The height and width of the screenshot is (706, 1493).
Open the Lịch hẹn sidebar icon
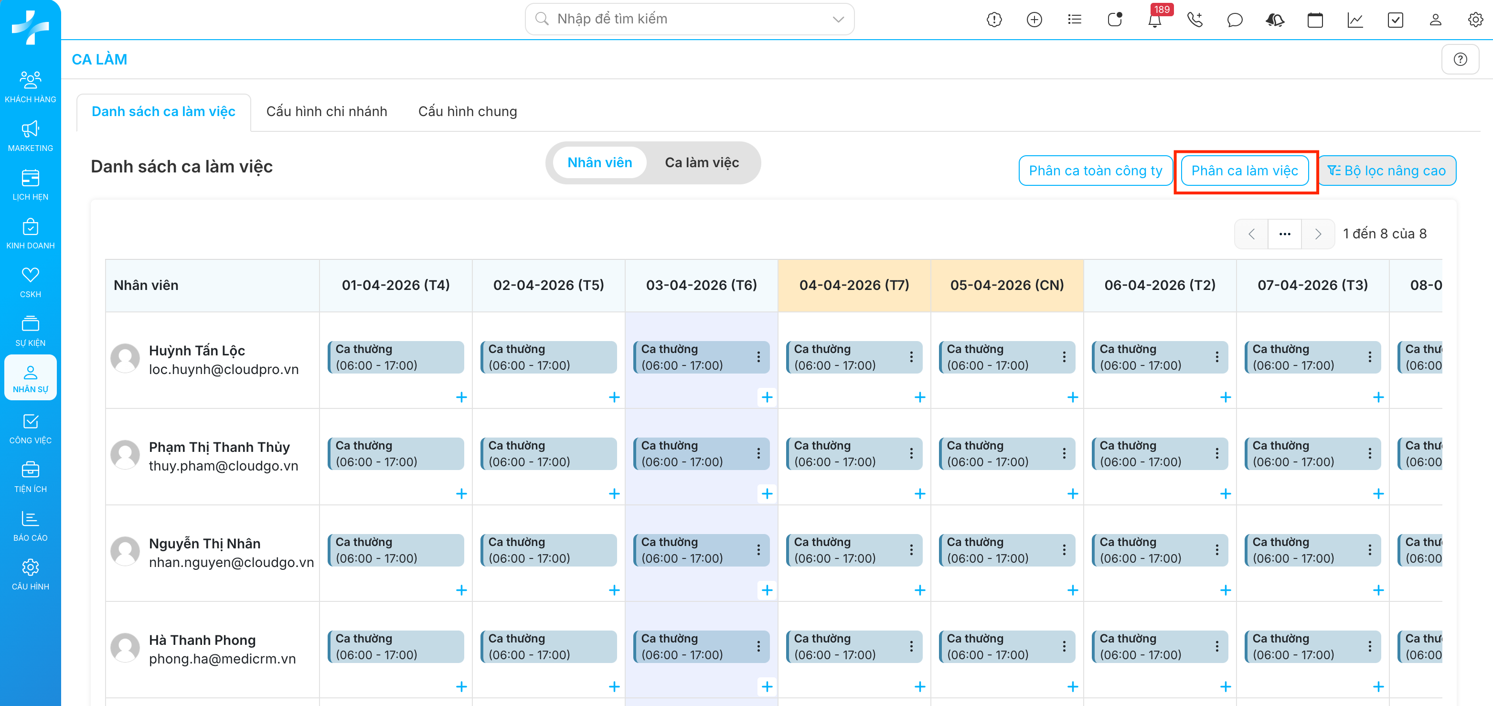30,185
